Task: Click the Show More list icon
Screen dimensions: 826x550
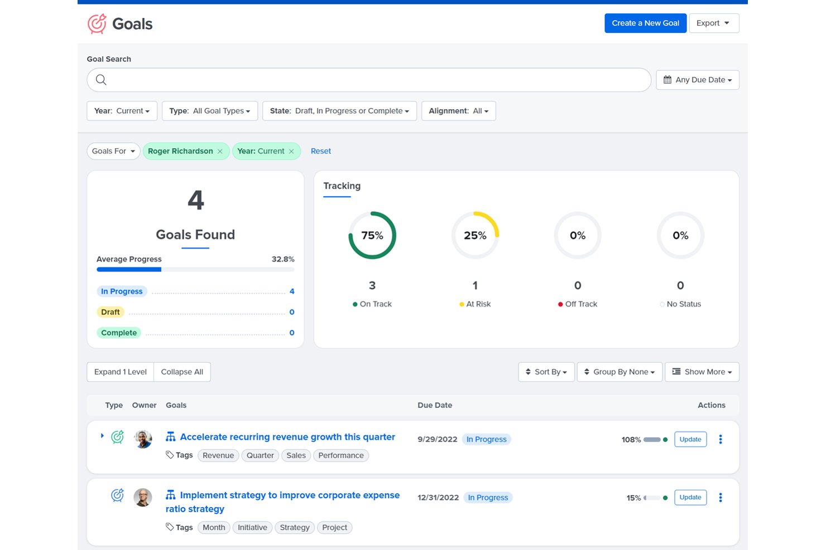Action: (x=676, y=371)
